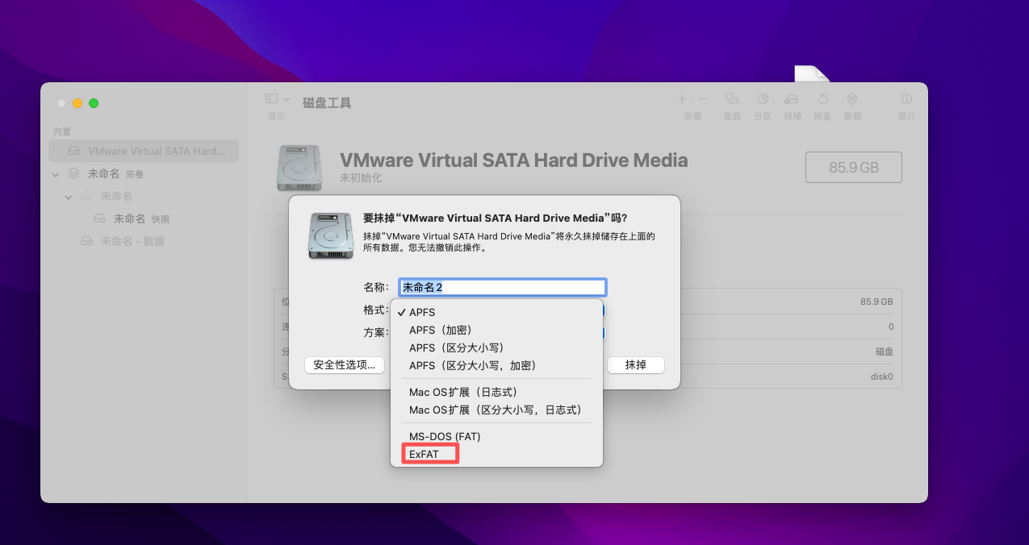The image size is (1029, 545).
Task: Click the 未初始化 status under drive title
Action: (x=361, y=177)
